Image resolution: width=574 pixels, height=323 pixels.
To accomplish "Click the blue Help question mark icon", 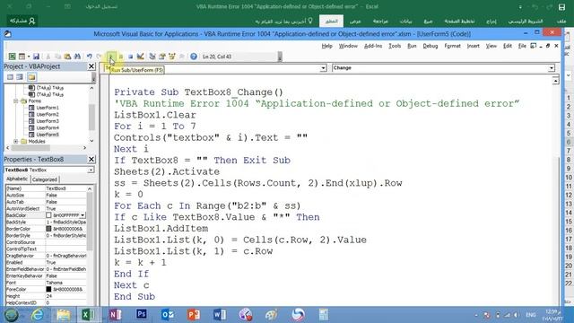I will point(194,57).
